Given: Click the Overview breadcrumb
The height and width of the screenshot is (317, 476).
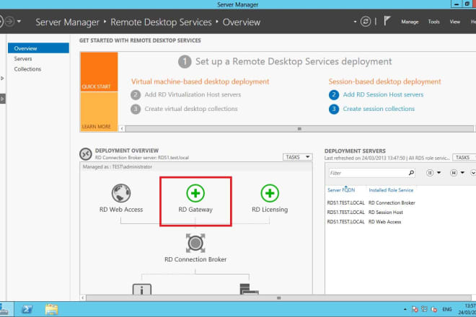Looking at the screenshot, I should pos(242,22).
